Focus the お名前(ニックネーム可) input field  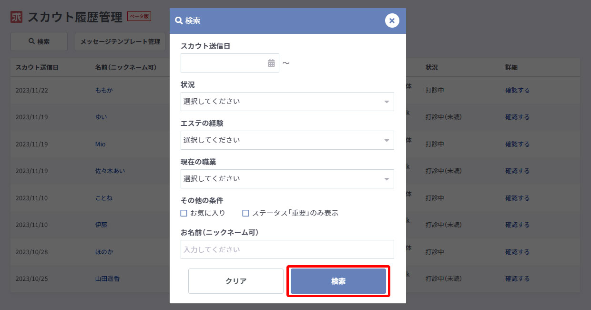click(x=287, y=249)
